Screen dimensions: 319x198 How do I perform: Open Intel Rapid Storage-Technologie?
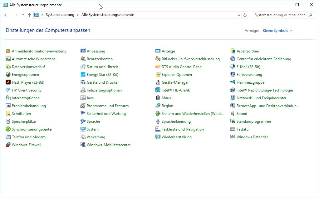click(x=264, y=90)
